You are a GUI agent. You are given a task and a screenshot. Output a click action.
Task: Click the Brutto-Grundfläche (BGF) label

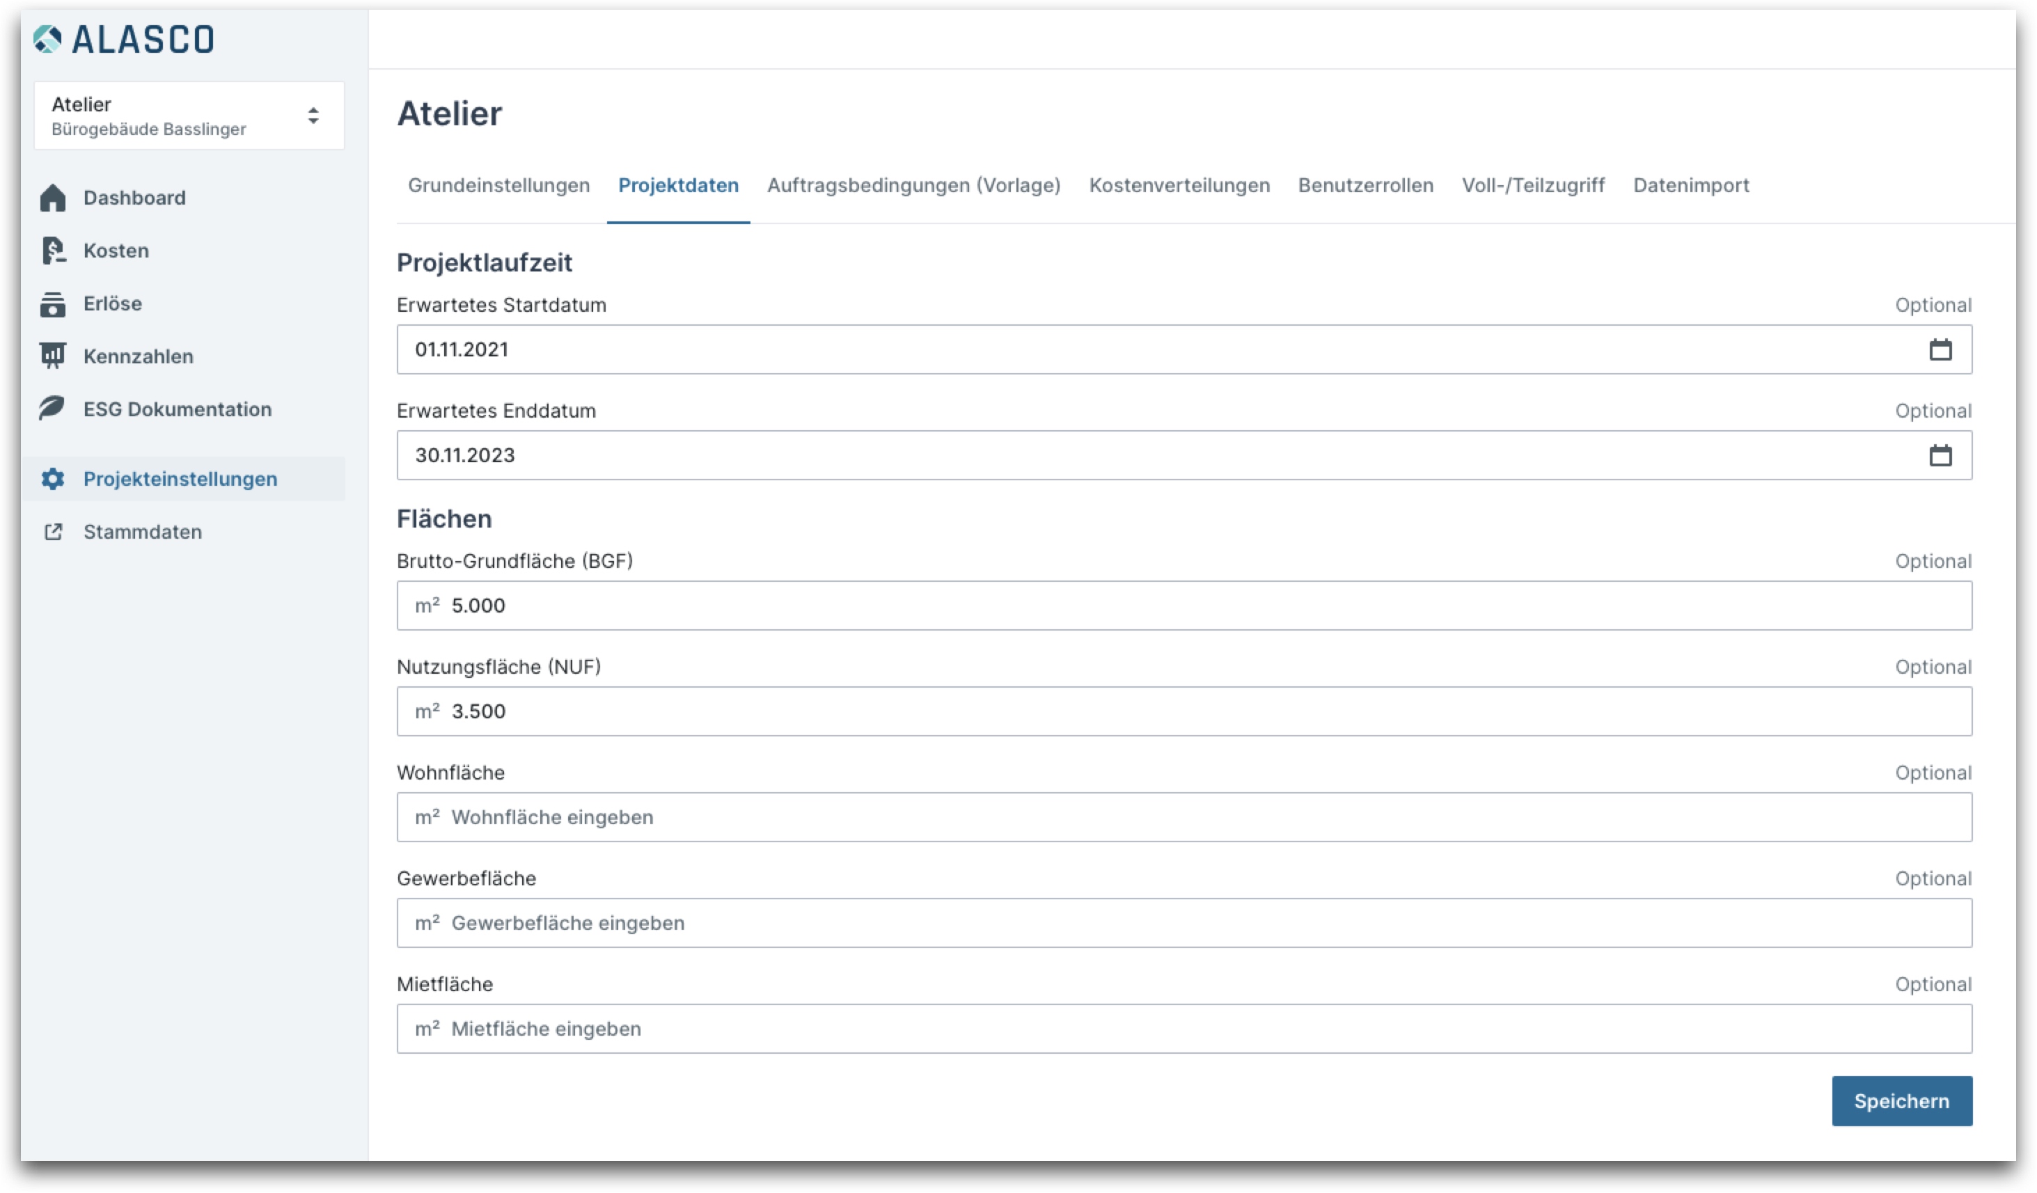(x=515, y=562)
